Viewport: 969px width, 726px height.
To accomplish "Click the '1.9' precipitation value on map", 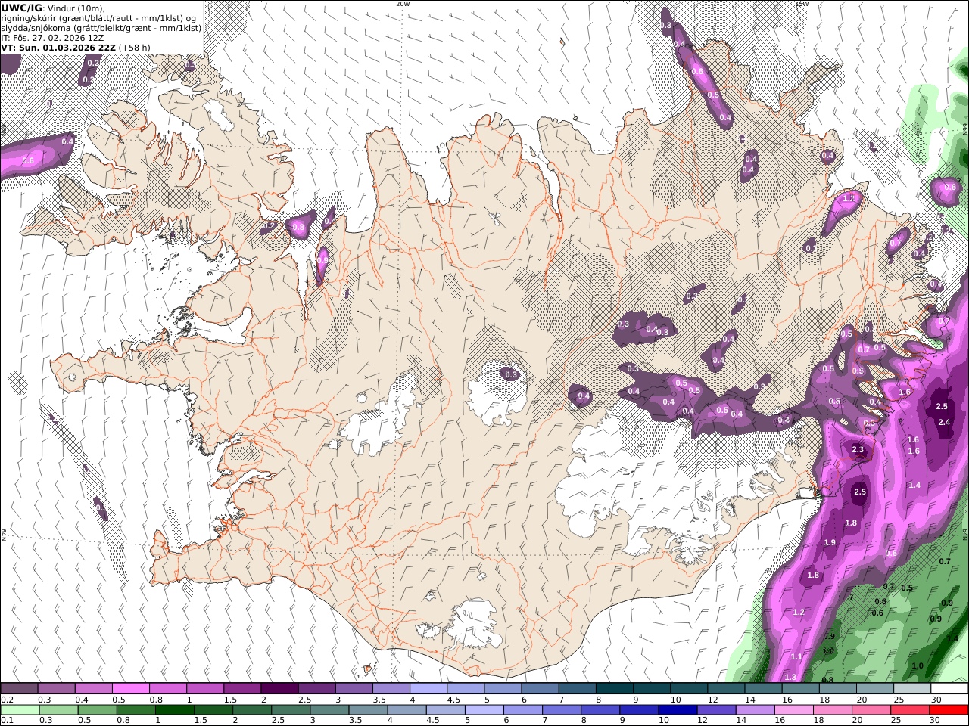I will (830, 542).
